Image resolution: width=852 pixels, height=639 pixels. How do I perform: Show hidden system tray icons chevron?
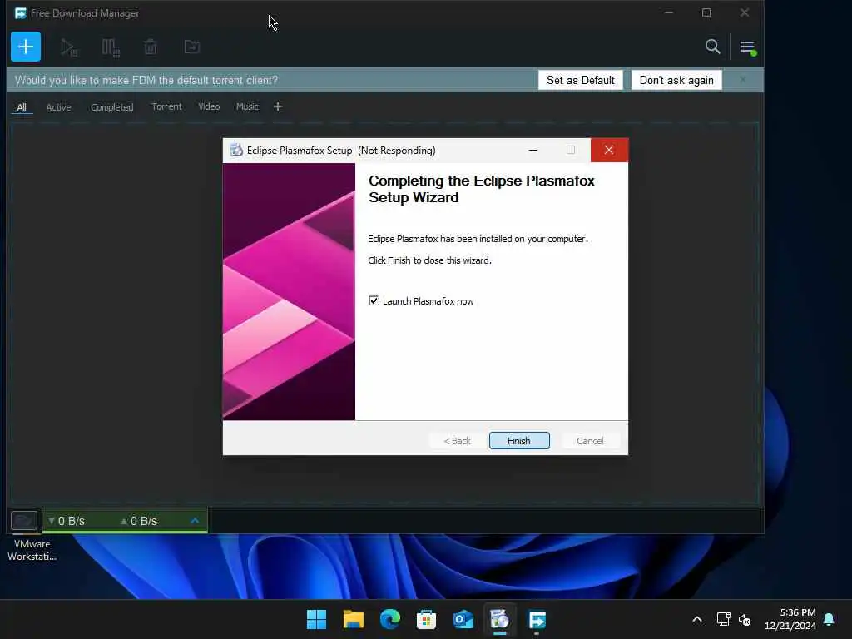pyautogui.click(x=697, y=619)
